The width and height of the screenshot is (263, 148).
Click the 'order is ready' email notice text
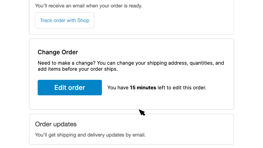[88, 5]
